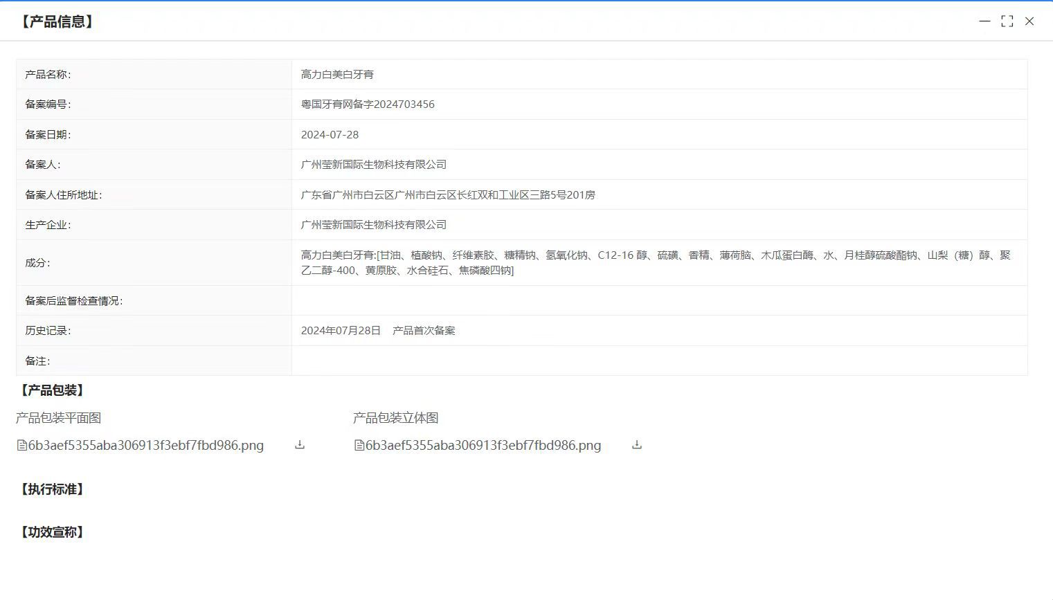Maximize the 产品信息 dialog to fullscreen
The height and width of the screenshot is (600, 1053).
[1007, 21]
